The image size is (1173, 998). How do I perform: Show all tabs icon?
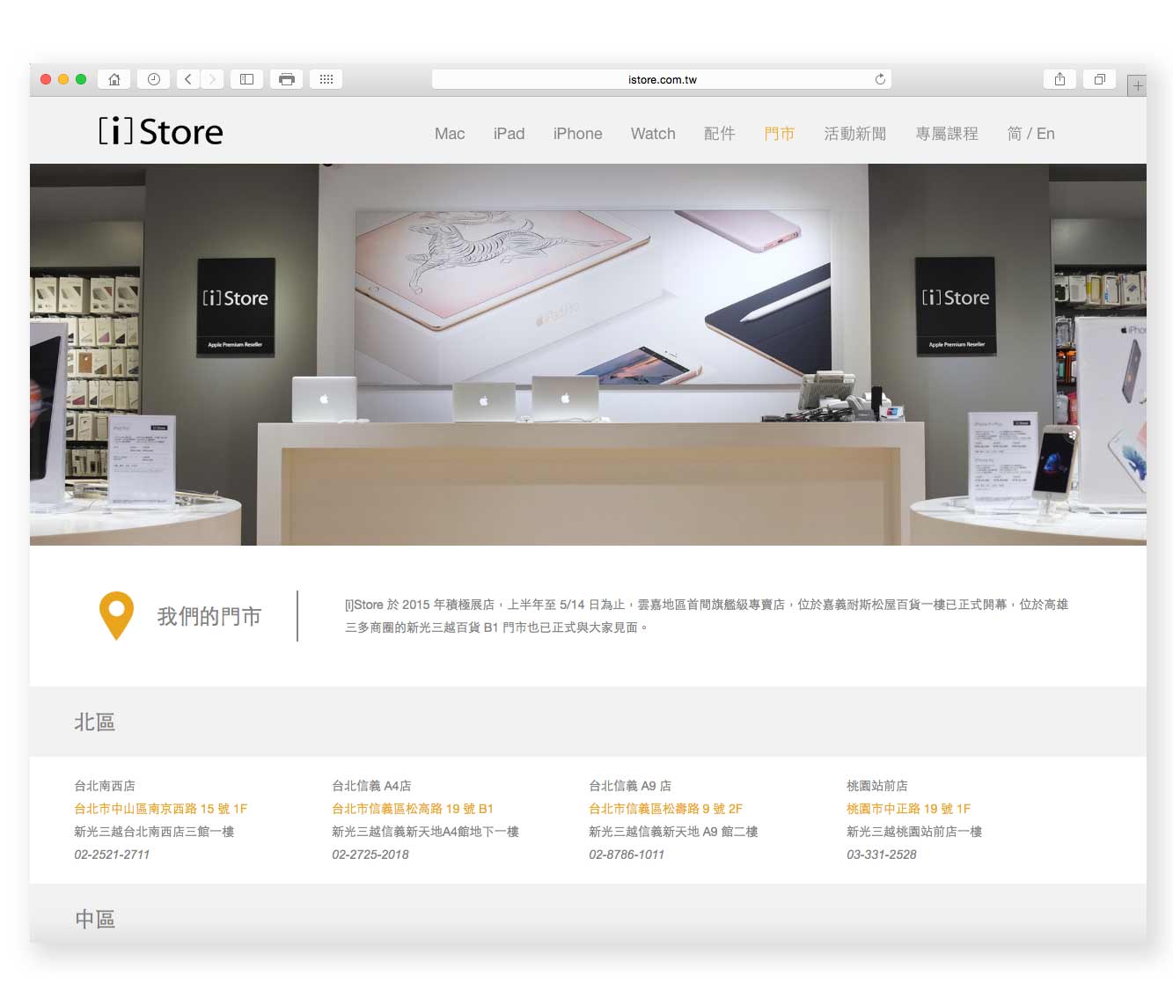[1099, 79]
